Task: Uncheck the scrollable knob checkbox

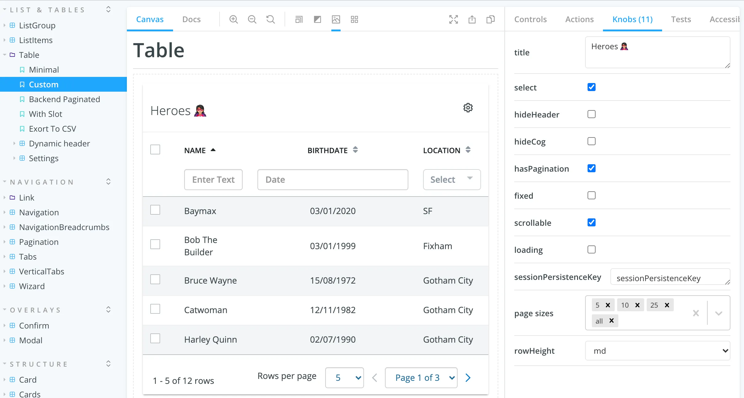Action: tap(592, 222)
